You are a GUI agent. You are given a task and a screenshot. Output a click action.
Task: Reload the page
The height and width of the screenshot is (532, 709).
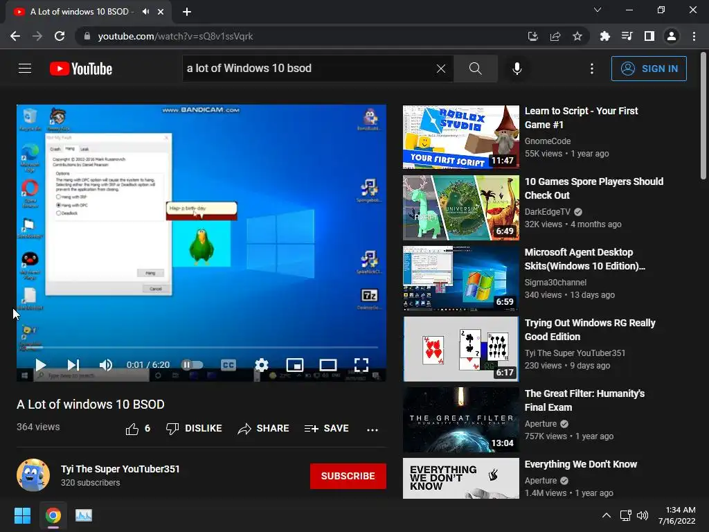click(x=60, y=36)
